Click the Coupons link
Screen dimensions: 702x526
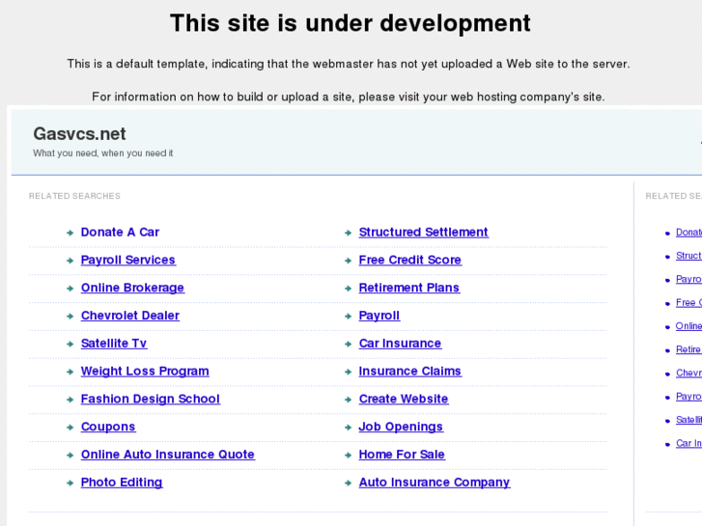(x=108, y=427)
